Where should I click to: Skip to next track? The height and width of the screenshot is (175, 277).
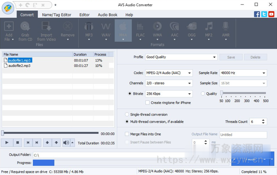(x=37, y=143)
